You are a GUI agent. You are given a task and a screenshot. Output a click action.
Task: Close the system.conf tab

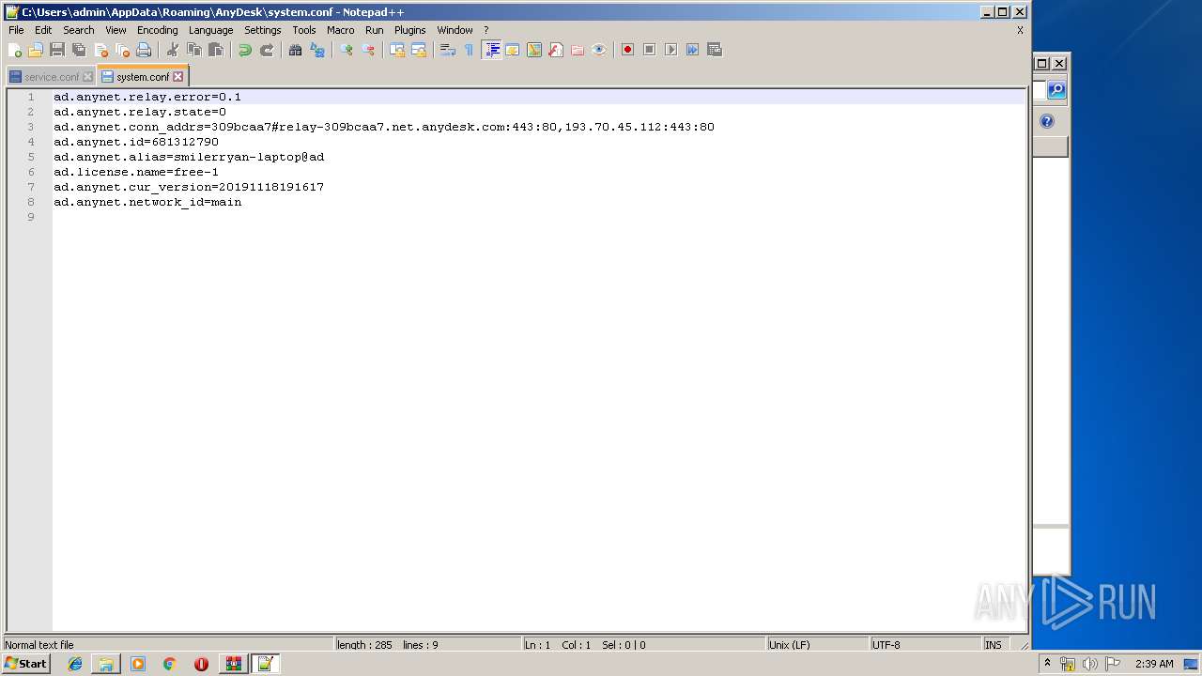[177, 77]
